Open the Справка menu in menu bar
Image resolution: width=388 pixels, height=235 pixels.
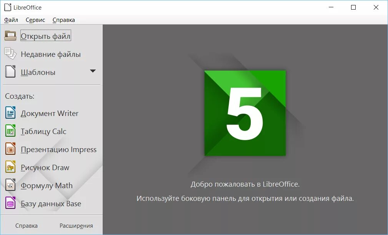coord(63,20)
